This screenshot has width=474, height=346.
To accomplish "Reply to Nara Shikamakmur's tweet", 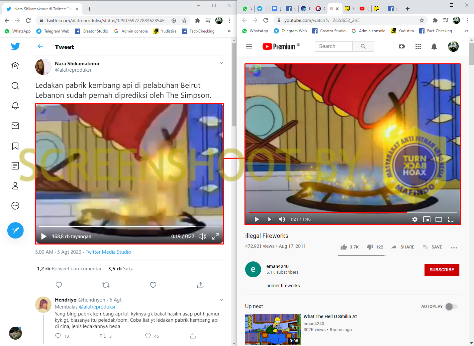I will pyautogui.click(x=59, y=285).
